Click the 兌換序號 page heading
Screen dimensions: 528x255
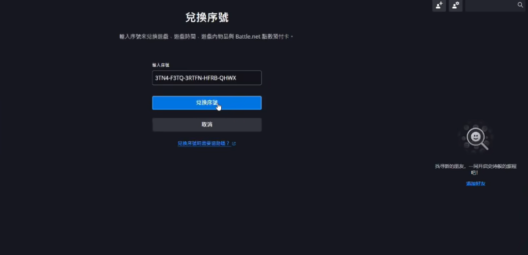coord(207,18)
